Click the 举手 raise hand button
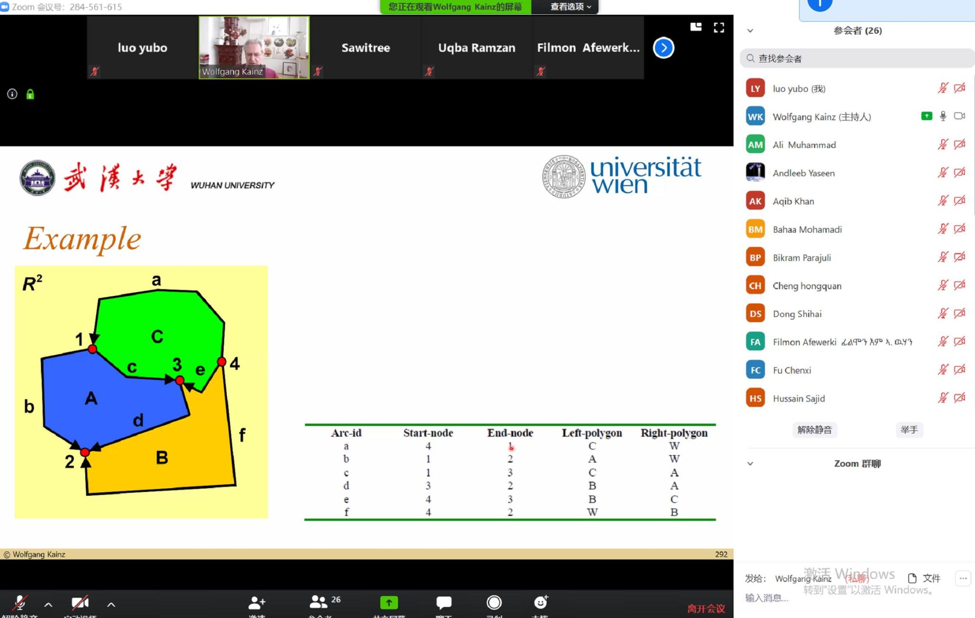Viewport: 975px width, 618px height. click(x=909, y=430)
